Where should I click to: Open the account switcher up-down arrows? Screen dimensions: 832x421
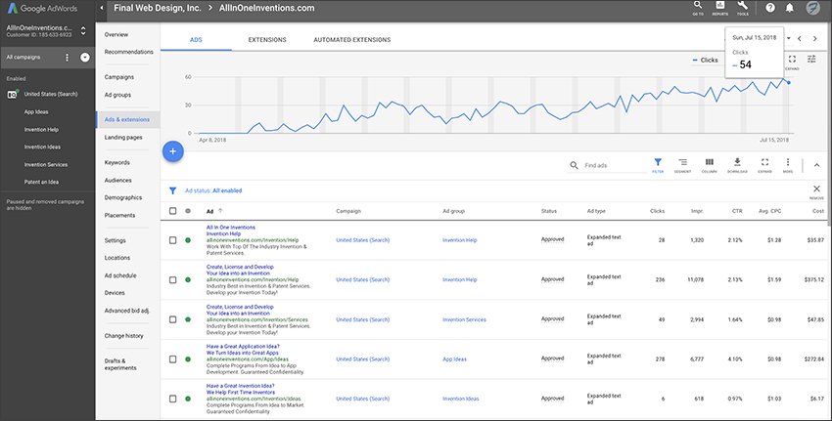[x=83, y=30]
